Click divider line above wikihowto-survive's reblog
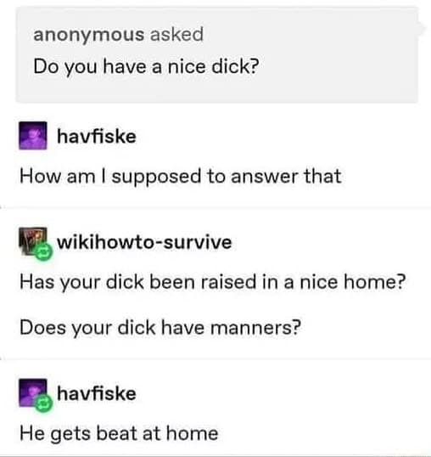Screen dimensions: 431x457 pyautogui.click(x=215, y=208)
